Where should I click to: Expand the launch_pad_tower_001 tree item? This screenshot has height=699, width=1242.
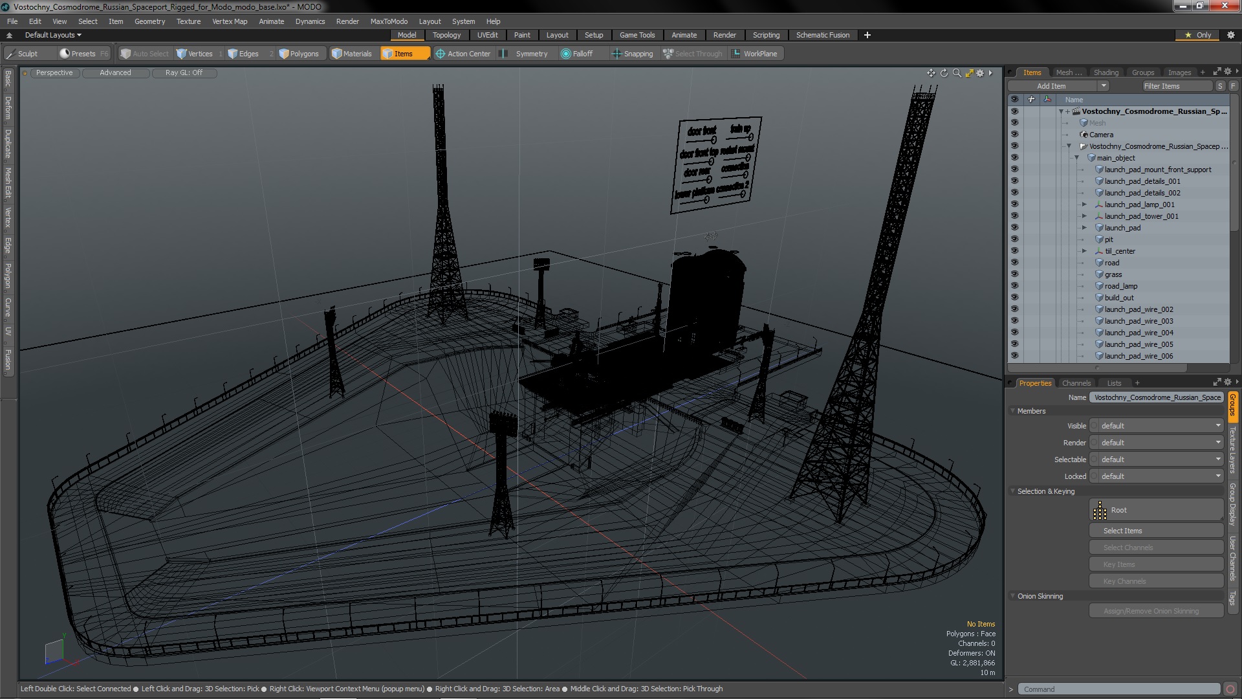[x=1085, y=216]
